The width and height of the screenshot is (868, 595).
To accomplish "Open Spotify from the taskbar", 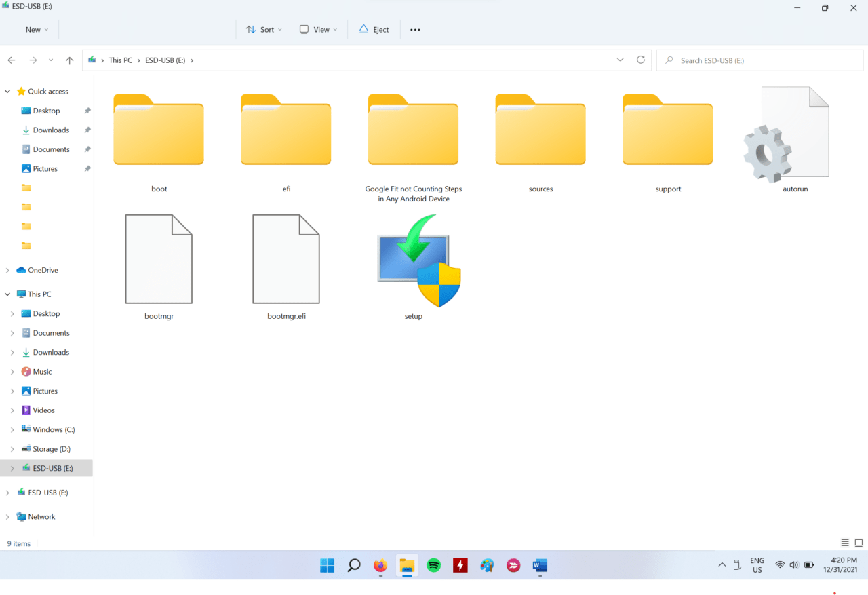I will coord(433,565).
